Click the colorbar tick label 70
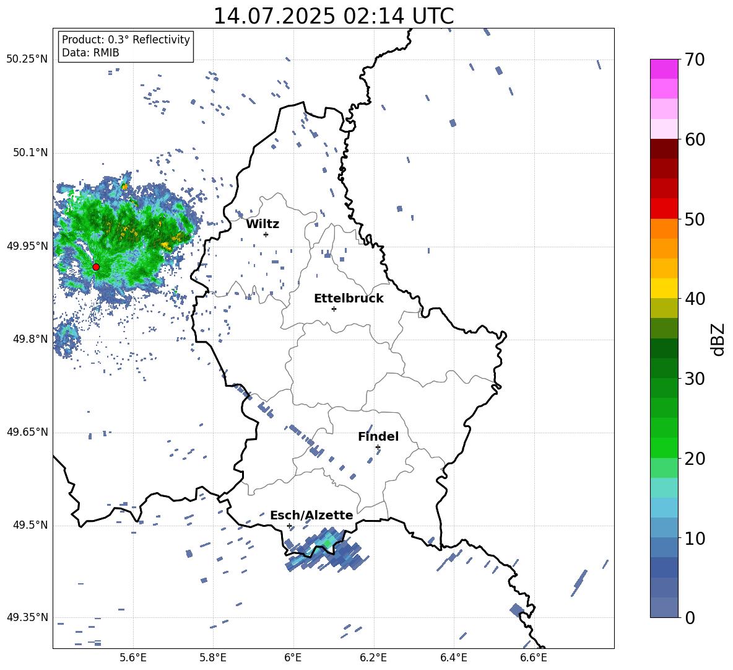 [694, 60]
